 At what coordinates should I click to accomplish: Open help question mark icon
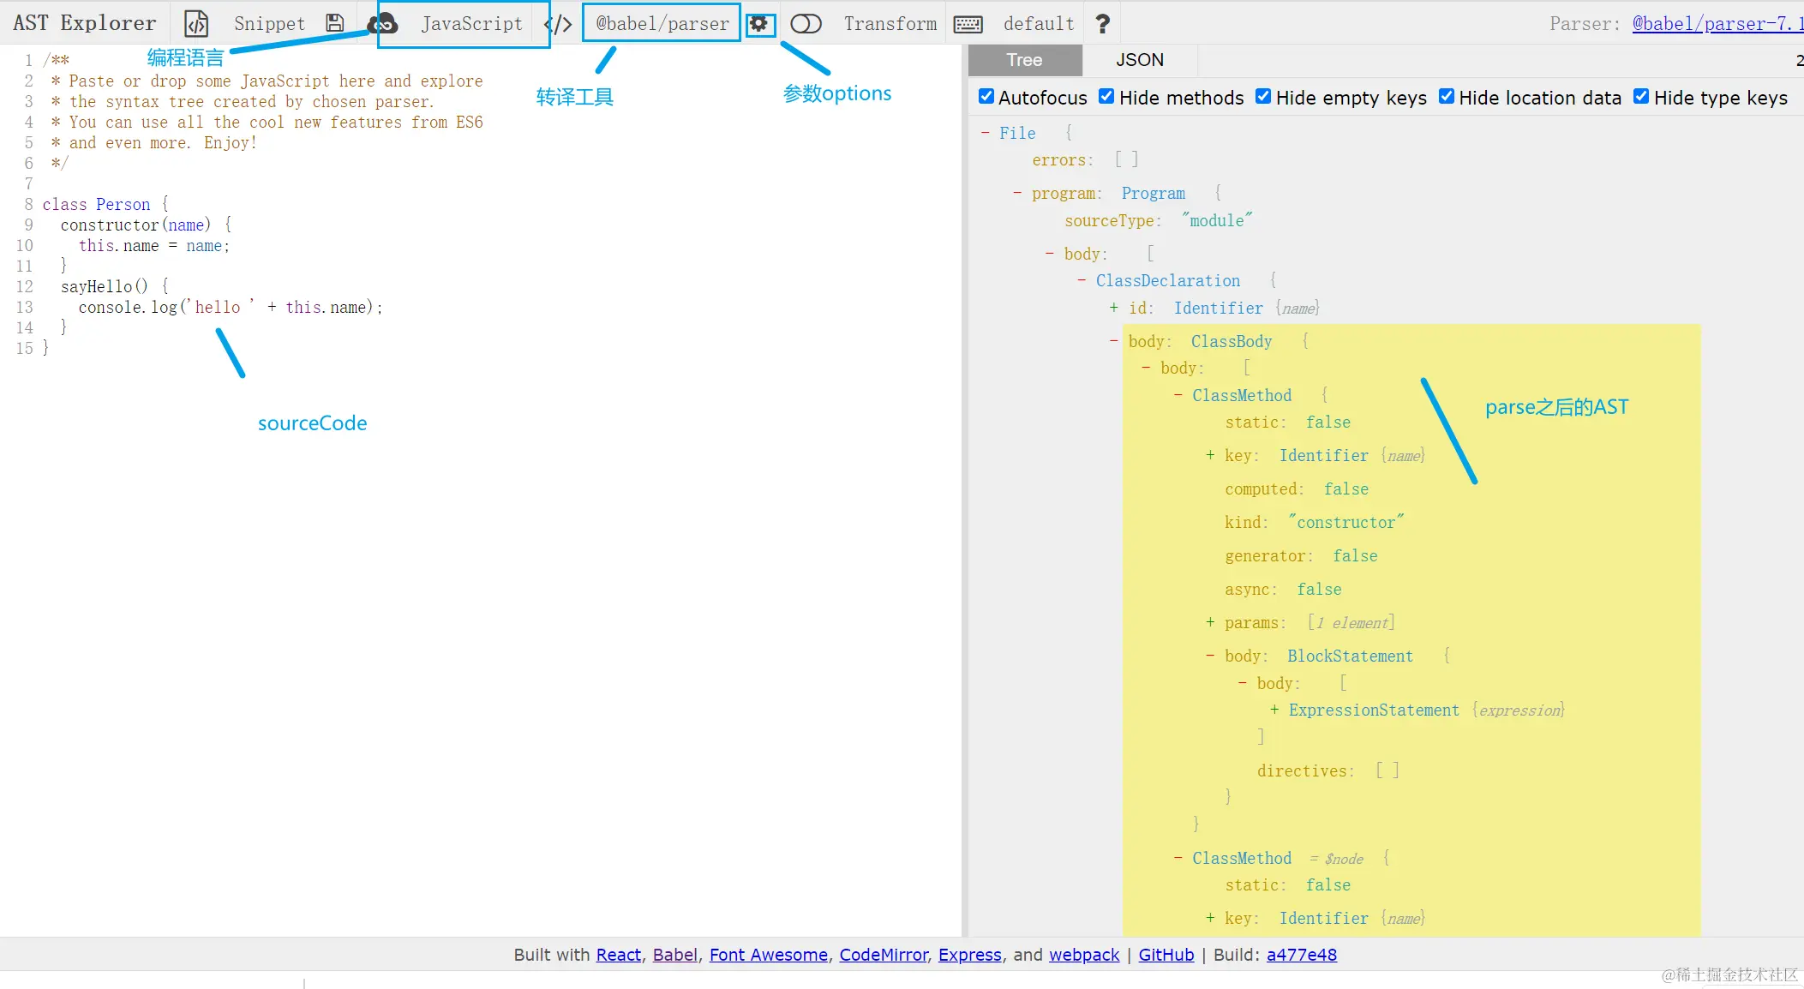1103,24
